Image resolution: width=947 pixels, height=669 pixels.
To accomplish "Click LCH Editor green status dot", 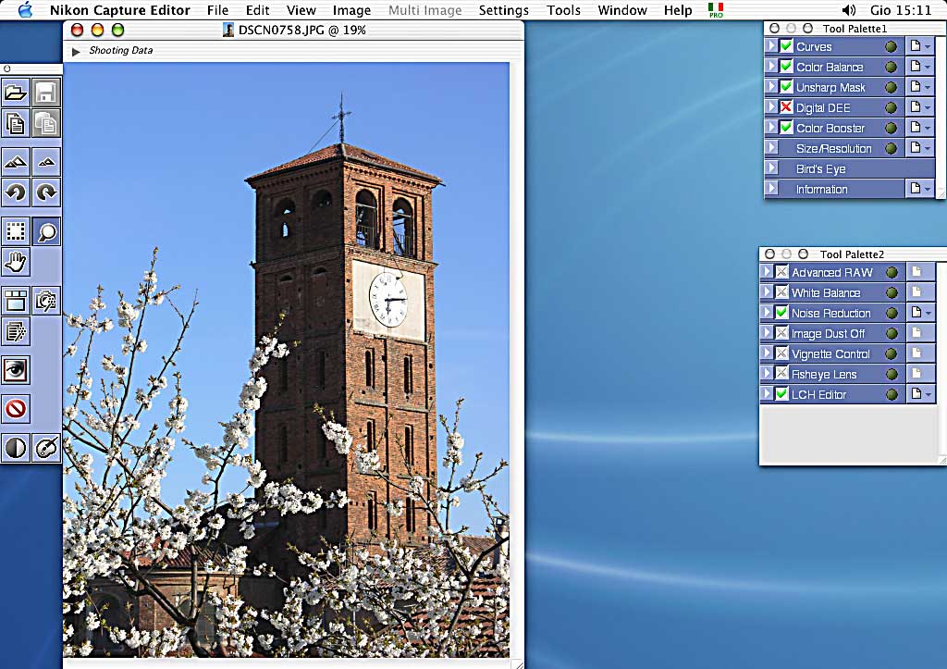I will (x=892, y=394).
